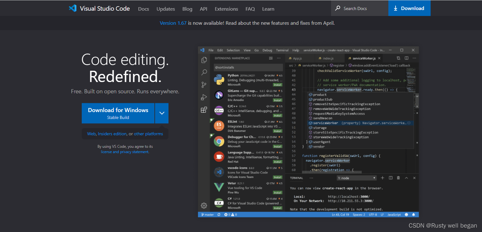Click the Install button for Python
Viewport: 482px width, 232px height.
coord(277,85)
